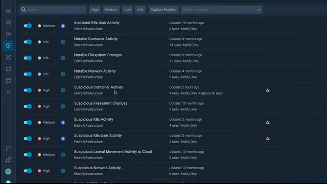Click 'Updated 2 hours ago' text

click(x=184, y=87)
